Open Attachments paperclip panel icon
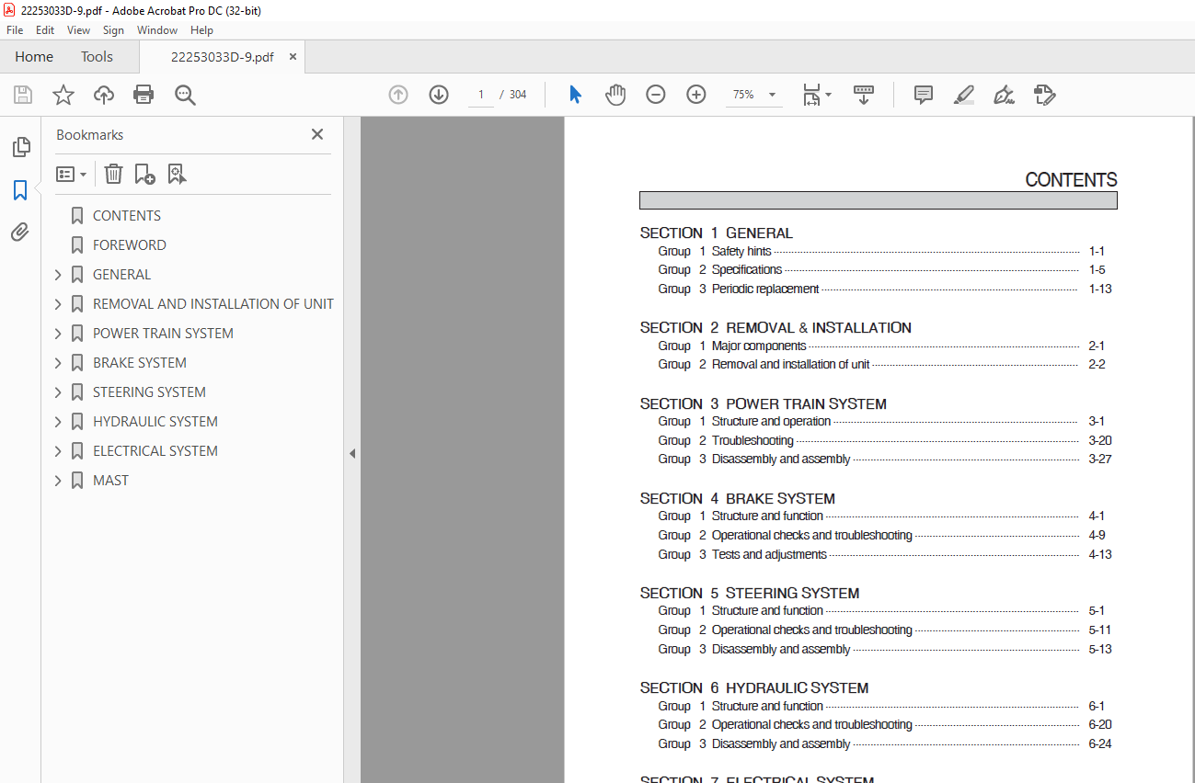This screenshot has height=783, width=1195. click(x=20, y=233)
